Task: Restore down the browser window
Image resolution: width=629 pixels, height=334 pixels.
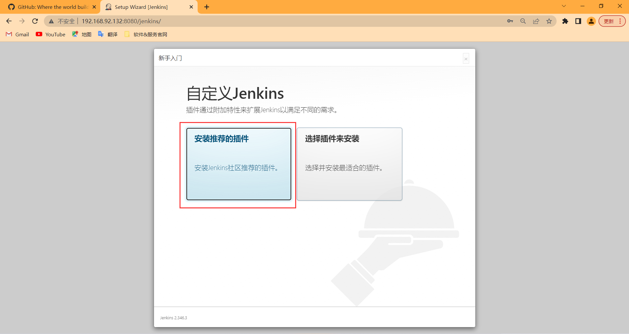Action: [601, 6]
